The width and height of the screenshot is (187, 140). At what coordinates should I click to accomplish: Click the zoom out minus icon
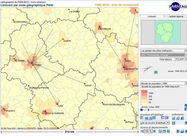click(x=142, y=131)
